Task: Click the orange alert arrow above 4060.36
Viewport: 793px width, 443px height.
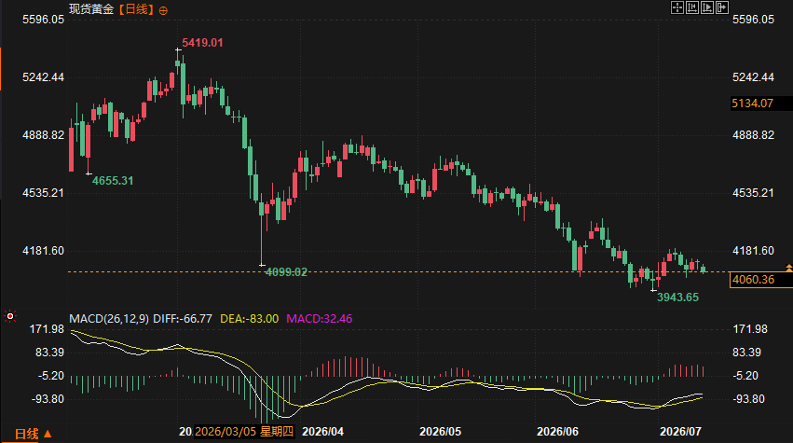Action: tap(788, 268)
